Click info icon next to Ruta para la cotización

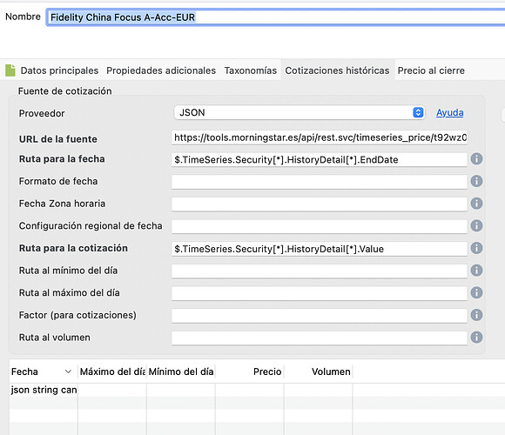point(476,248)
